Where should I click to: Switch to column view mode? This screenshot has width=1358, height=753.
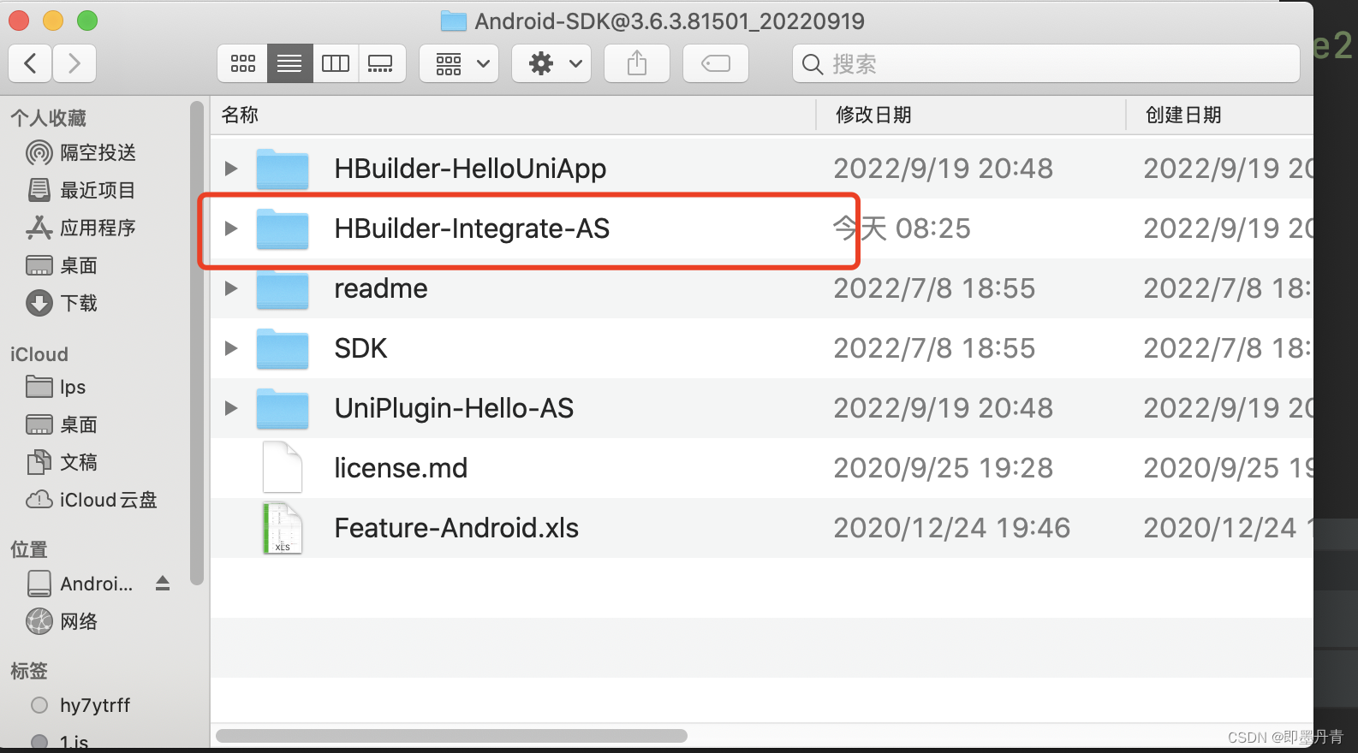tap(336, 63)
